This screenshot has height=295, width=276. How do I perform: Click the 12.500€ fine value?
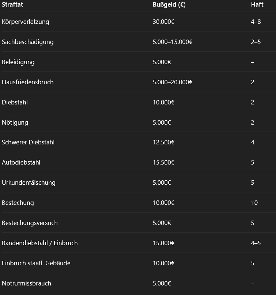pyautogui.click(x=163, y=142)
